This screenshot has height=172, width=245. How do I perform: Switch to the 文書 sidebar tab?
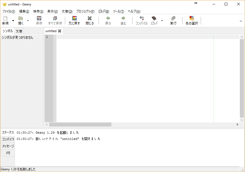coord(19,31)
